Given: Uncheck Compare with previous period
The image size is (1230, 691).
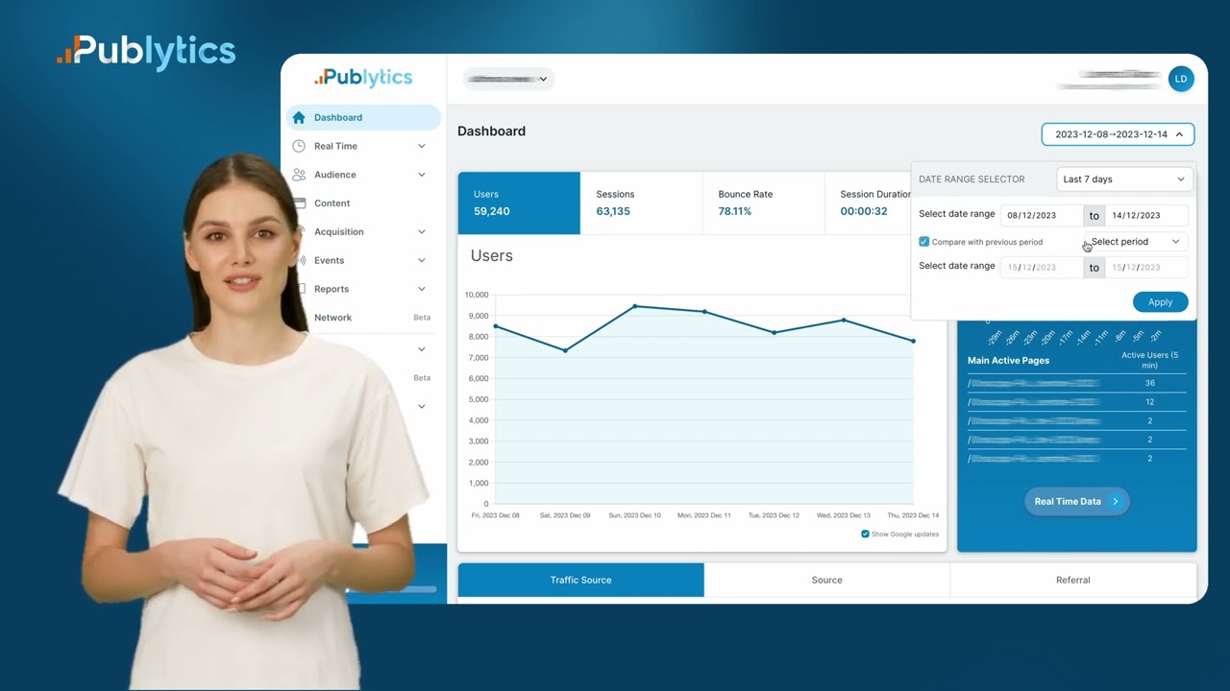Looking at the screenshot, I should click(x=924, y=242).
